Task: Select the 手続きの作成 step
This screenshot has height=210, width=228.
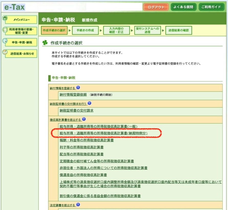Action: 85,30
